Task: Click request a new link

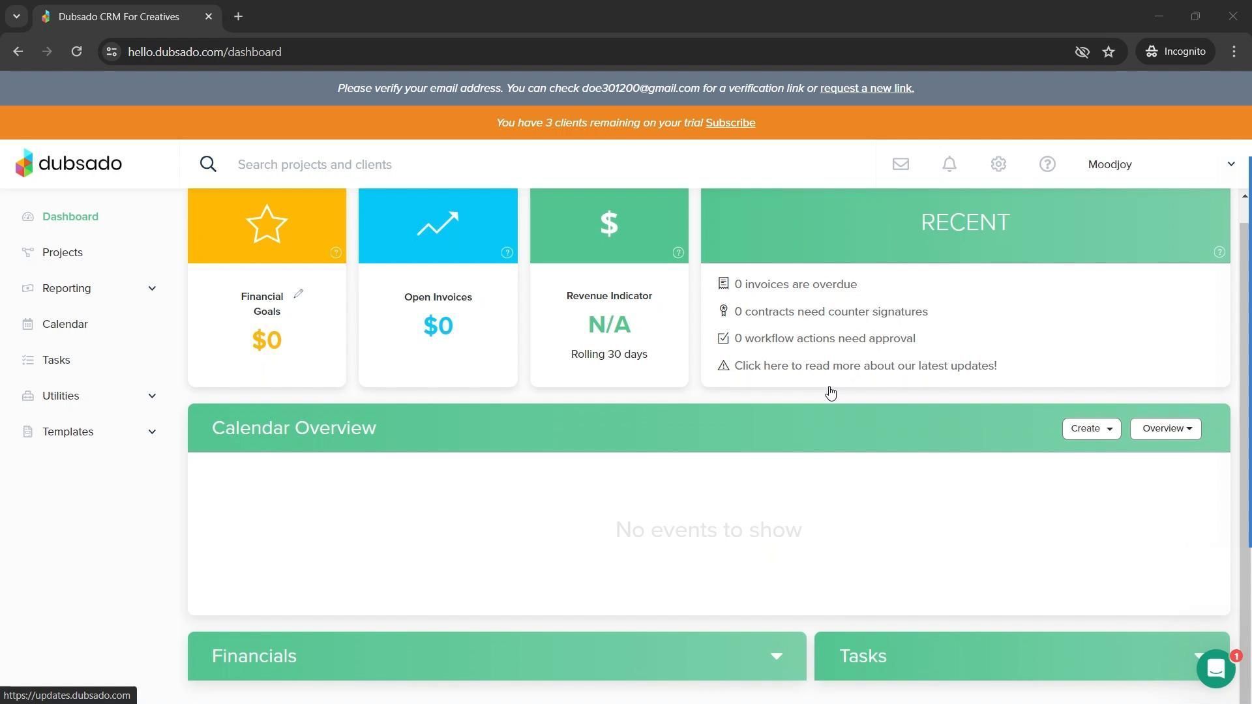Action: (867, 89)
